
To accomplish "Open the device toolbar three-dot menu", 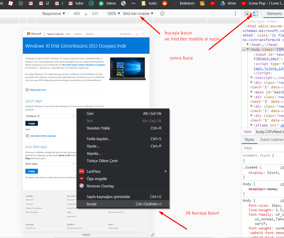I will click(235, 14).
